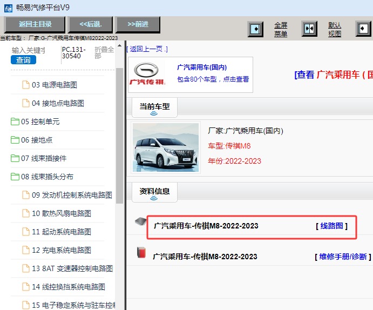The height and width of the screenshot is (310, 373).
Task: Click the folder icon of 06 接地点
Action: tap(15, 140)
